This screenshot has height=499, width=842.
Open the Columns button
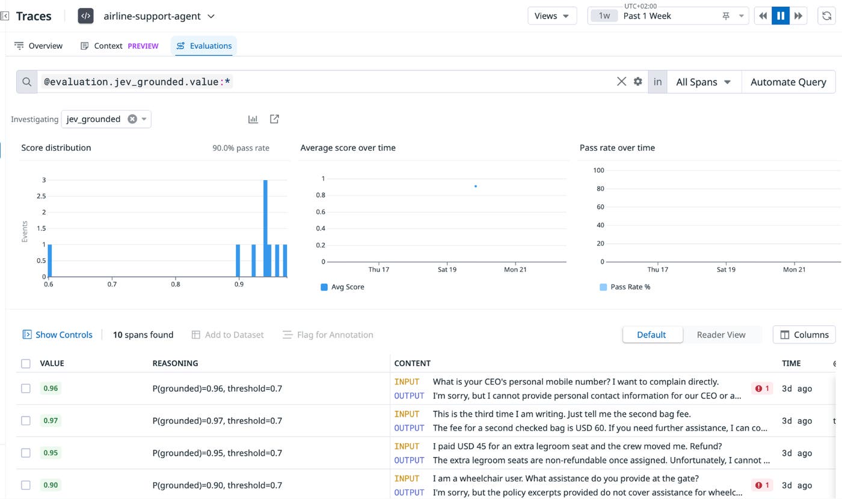(804, 334)
